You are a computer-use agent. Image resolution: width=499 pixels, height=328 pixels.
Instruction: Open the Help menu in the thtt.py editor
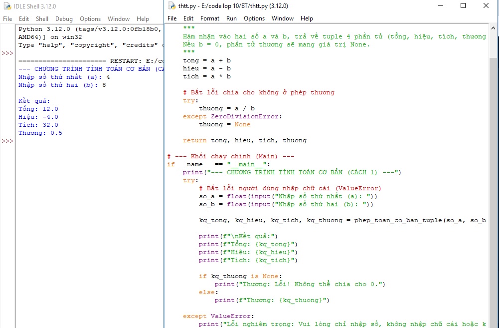click(x=307, y=18)
